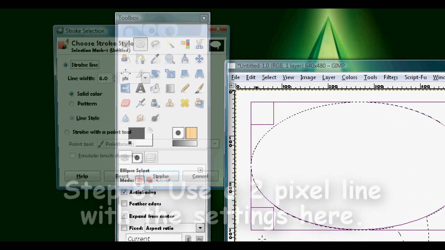The image size is (445, 250).
Task: Open the active pattern swatch
Action: click(191, 133)
